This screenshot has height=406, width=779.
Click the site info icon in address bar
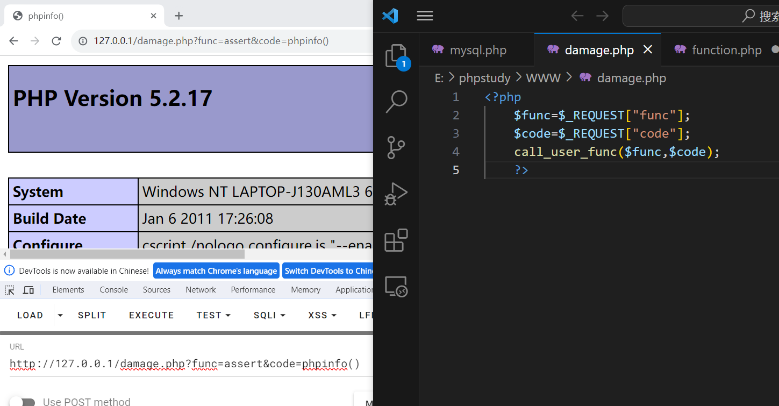83,41
